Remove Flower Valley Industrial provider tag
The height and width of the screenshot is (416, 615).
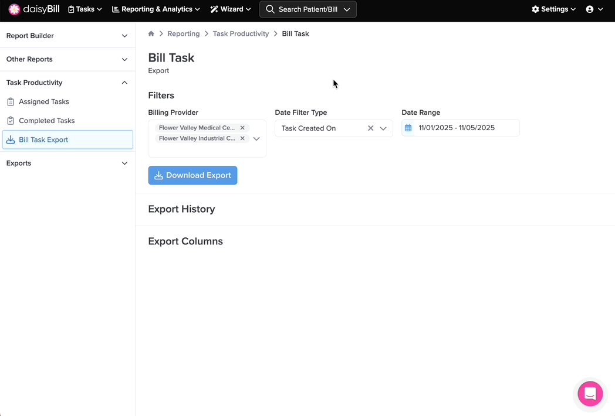(242, 139)
